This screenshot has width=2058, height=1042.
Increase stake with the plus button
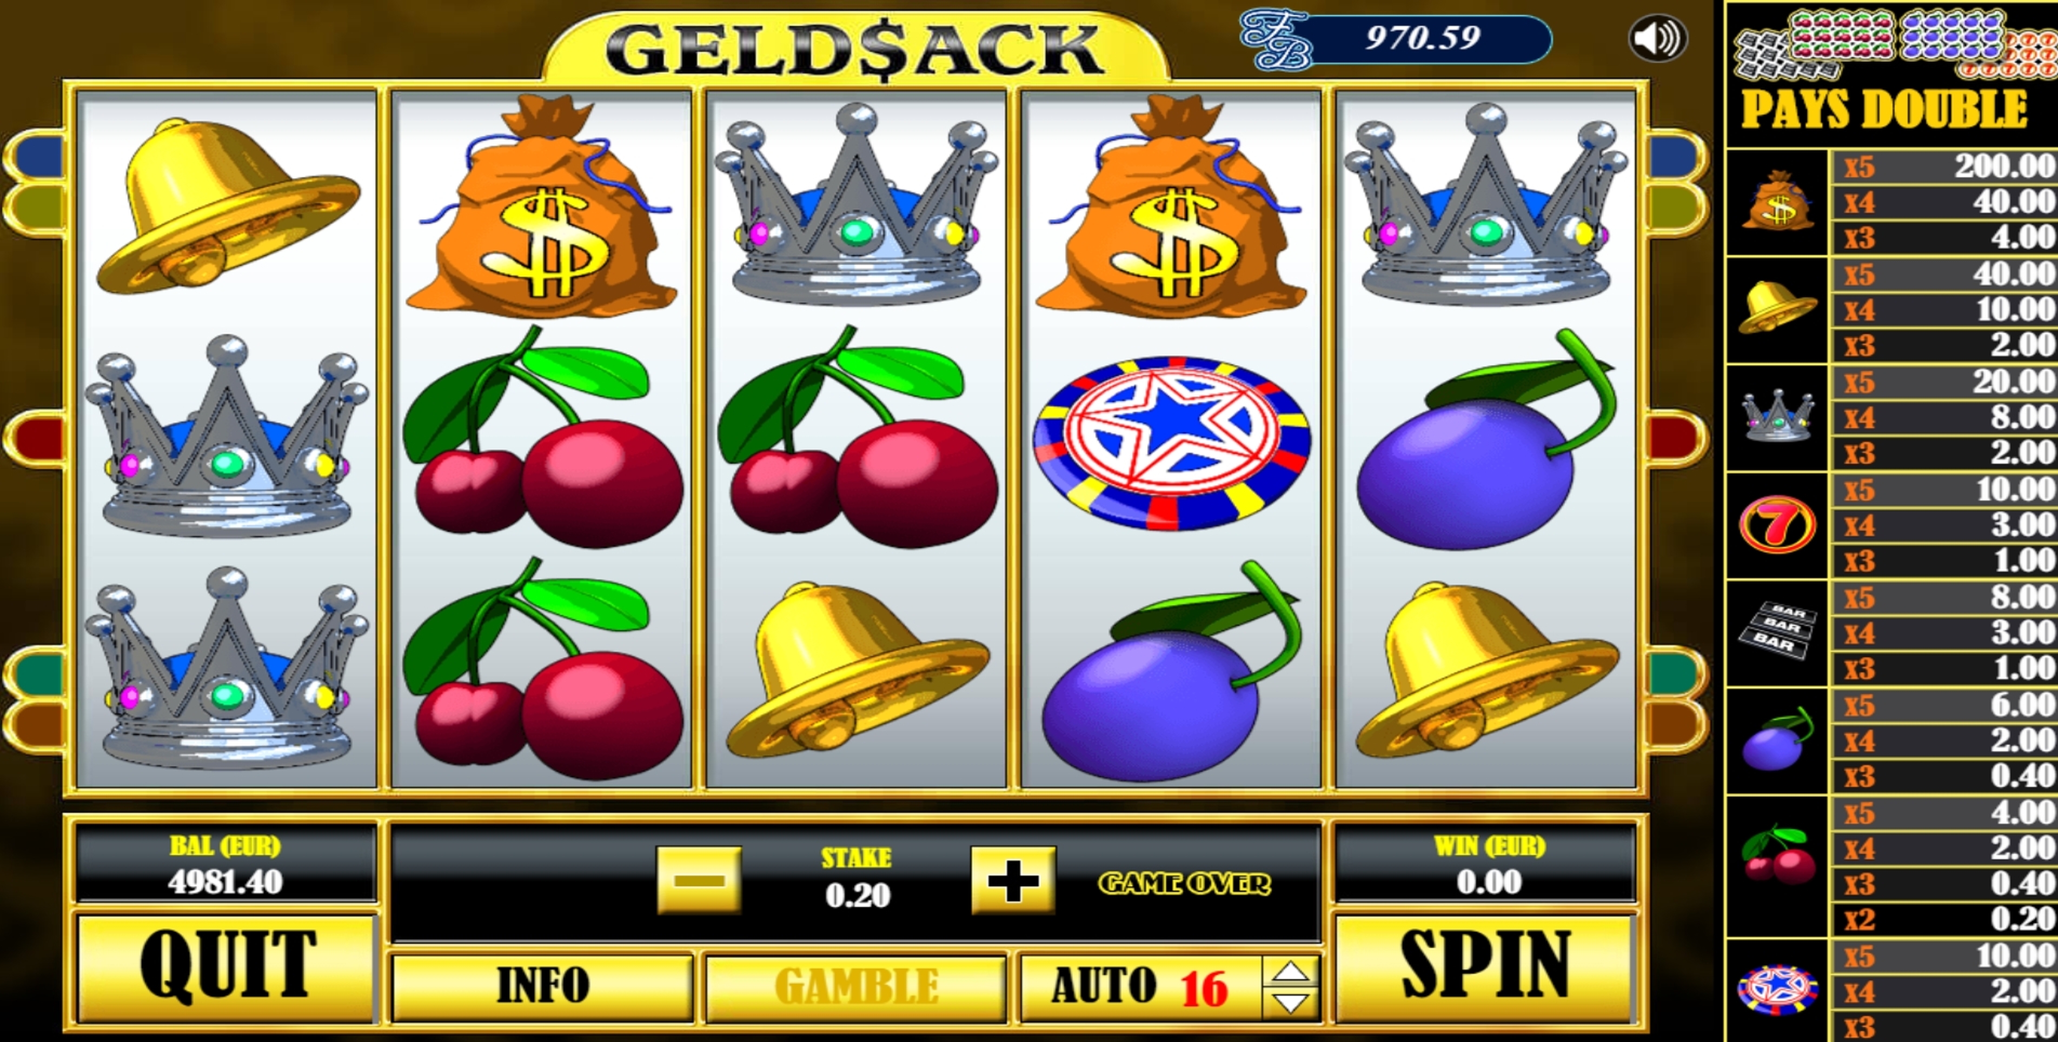pos(1013,880)
